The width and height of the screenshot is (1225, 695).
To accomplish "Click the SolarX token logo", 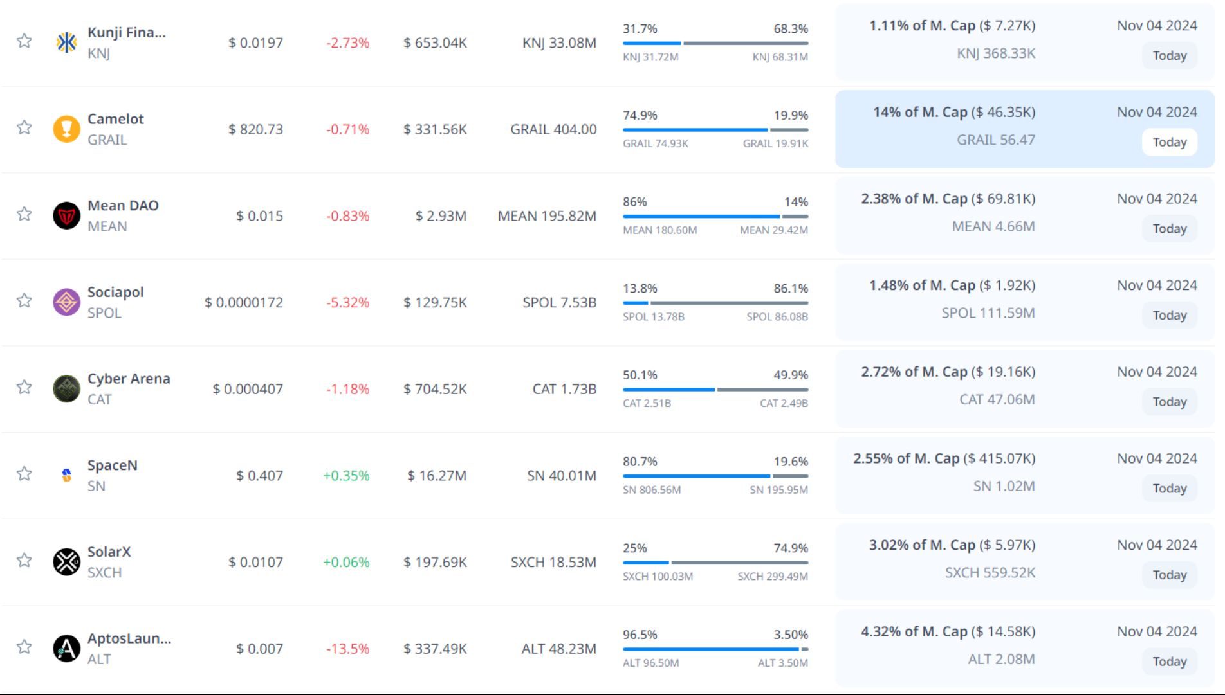I will coord(66,562).
